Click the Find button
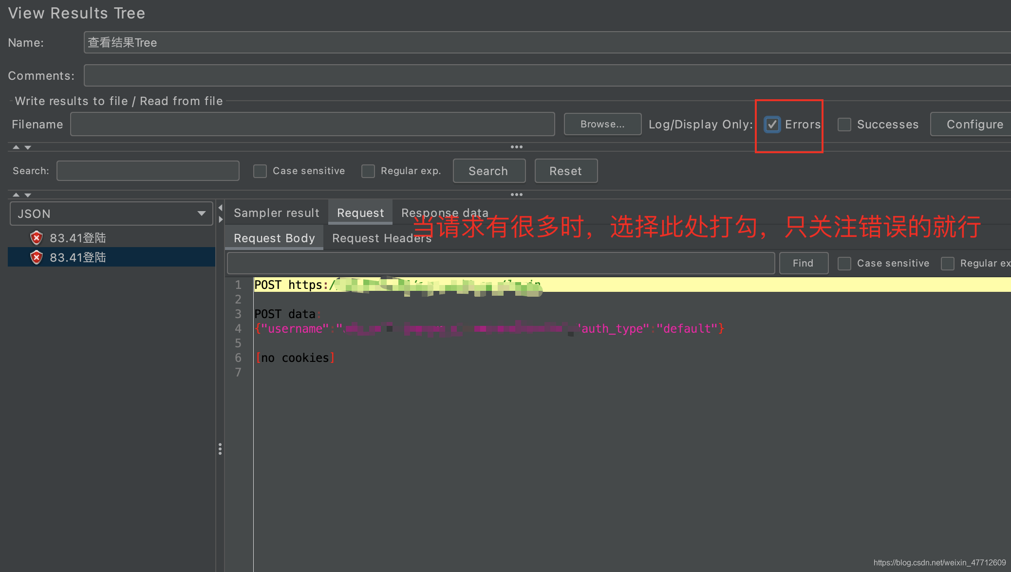 tap(803, 263)
